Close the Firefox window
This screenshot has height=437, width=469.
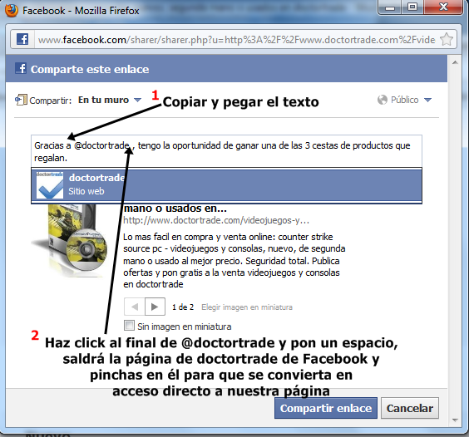443,7
